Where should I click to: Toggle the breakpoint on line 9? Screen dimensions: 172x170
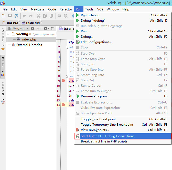coord(63,81)
